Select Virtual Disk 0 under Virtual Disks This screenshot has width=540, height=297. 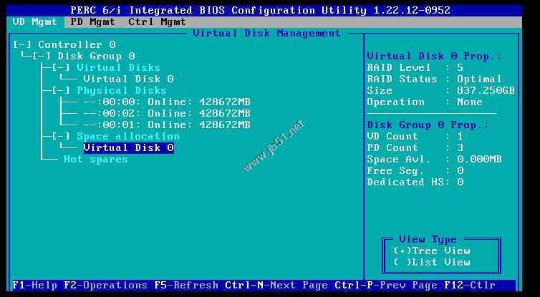(x=128, y=79)
